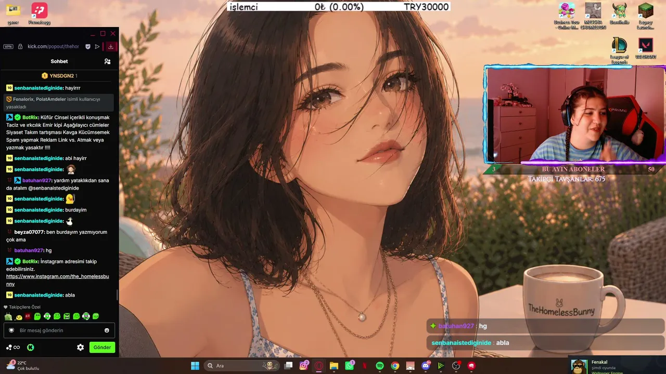Open File Explorer from the taskbar
The image size is (666, 374).
[334, 366]
